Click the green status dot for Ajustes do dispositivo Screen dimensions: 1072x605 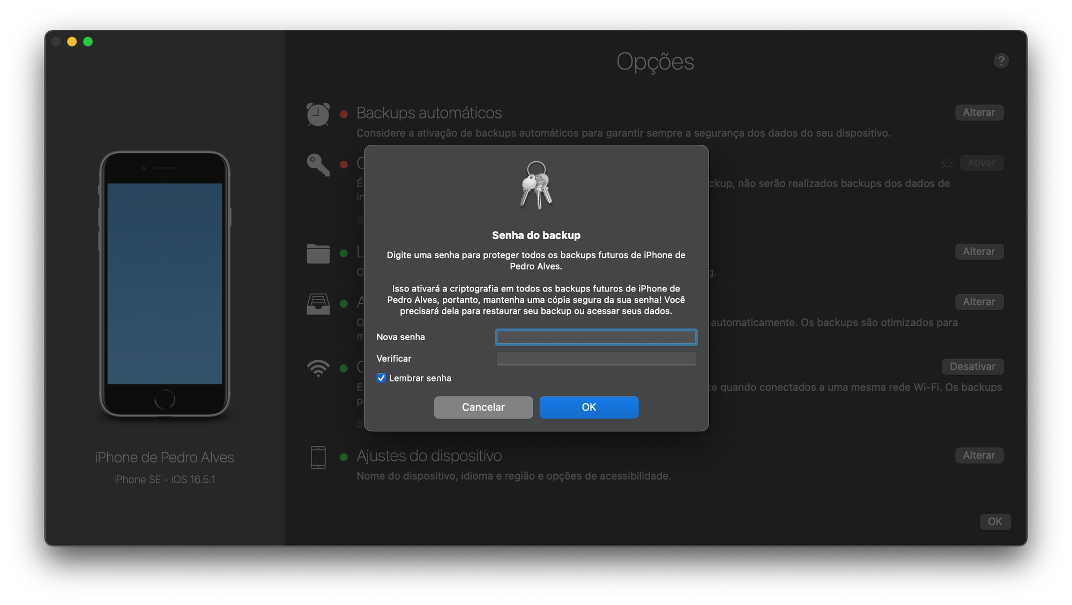[344, 457]
